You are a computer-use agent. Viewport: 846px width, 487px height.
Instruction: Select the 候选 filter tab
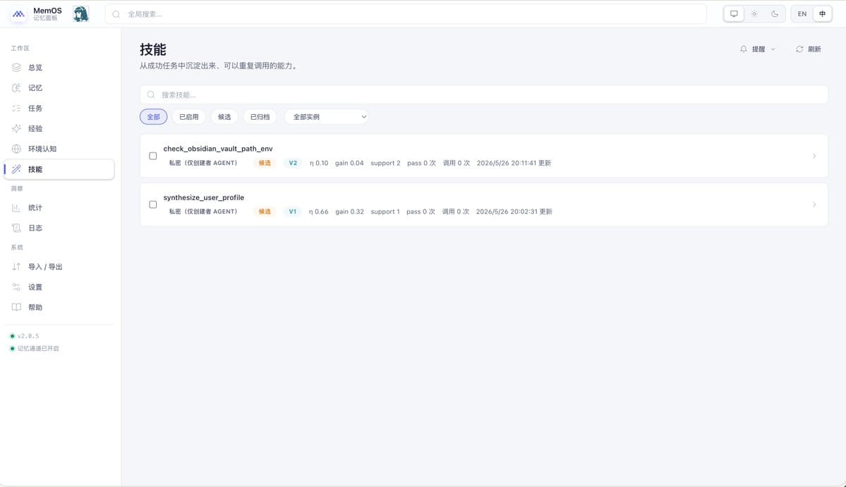click(x=224, y=117)
